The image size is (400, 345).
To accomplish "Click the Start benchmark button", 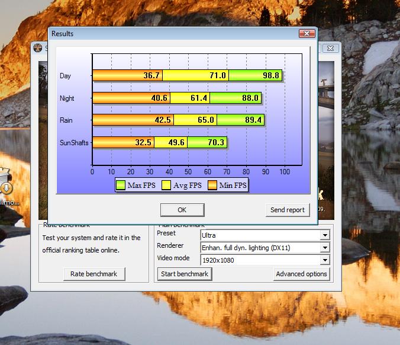I will click(x=185, y=274).
